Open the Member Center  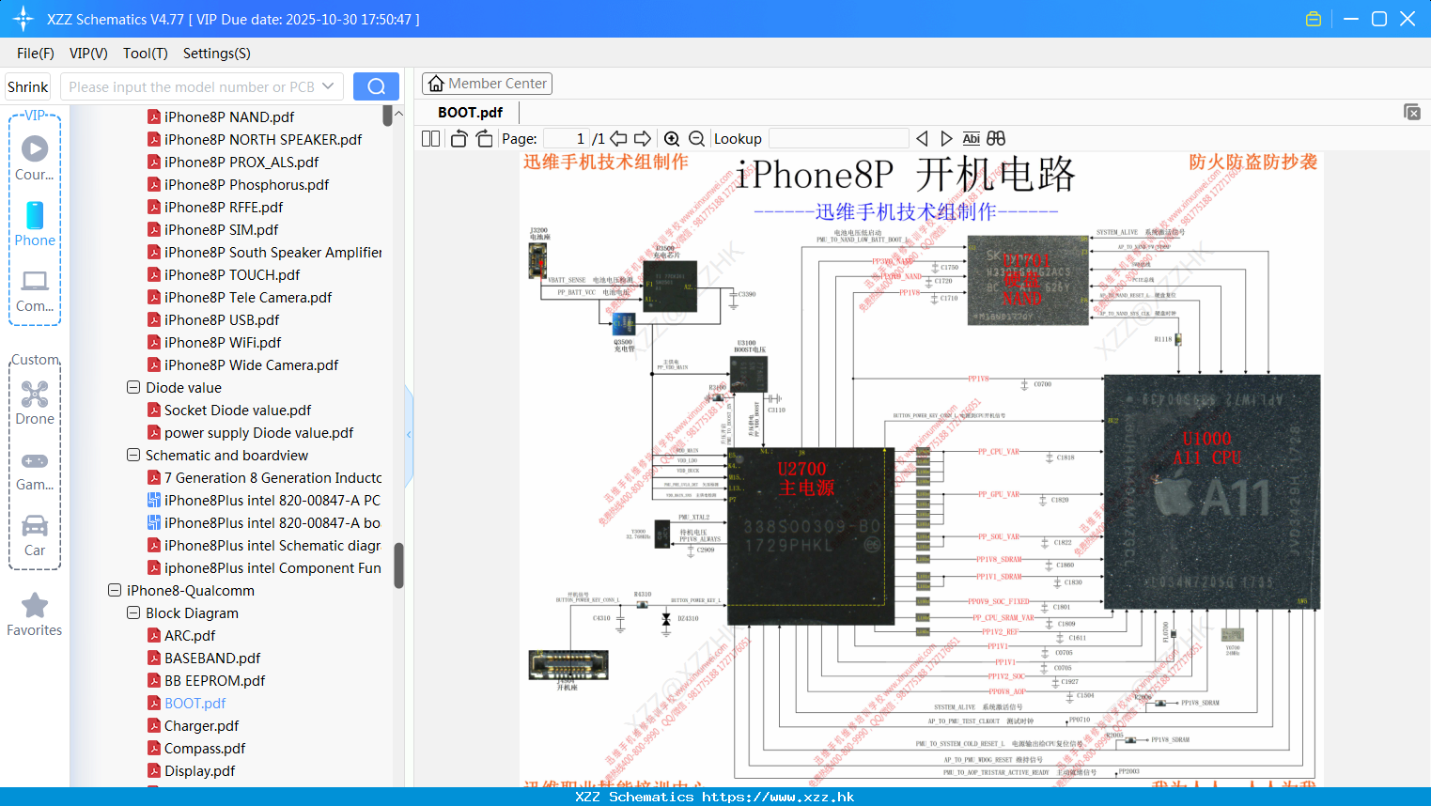(487, 84)
